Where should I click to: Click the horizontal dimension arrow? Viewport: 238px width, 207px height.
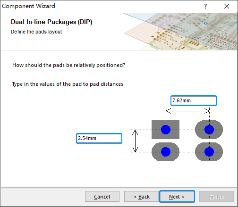187,111
